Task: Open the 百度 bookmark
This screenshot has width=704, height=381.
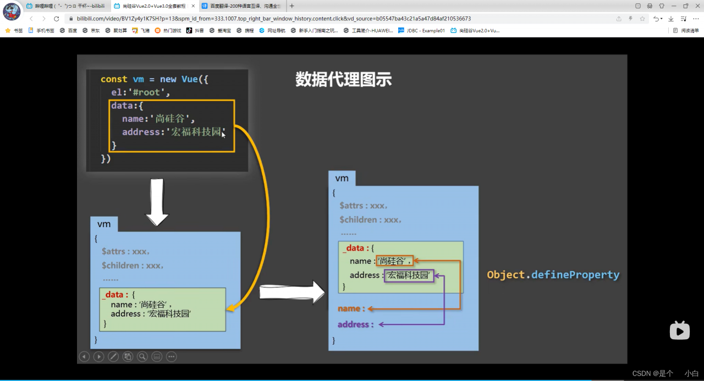Action: [68, 31]
